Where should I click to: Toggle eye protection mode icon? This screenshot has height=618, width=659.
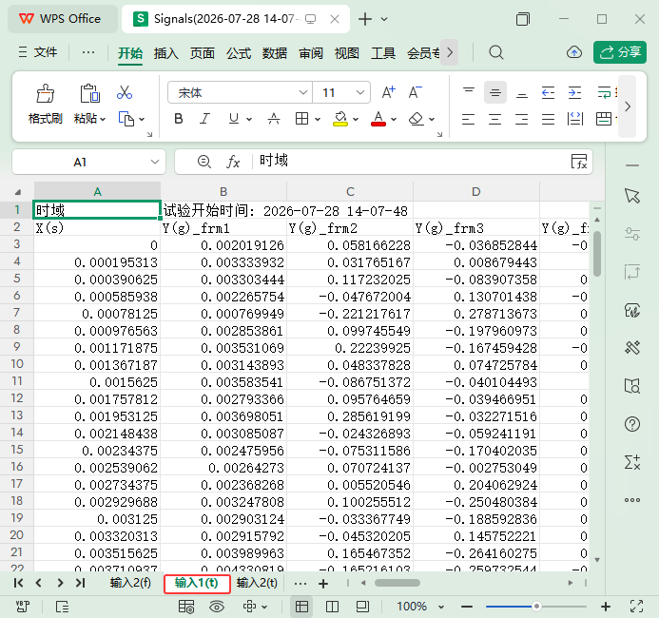217,607
